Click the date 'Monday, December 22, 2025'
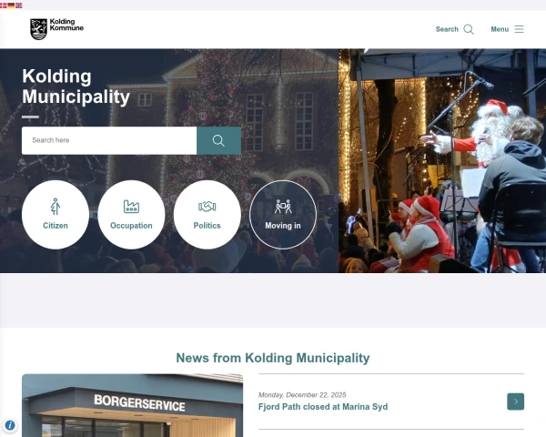The height and width of the screenshot is (437, 546). (x=302, y=395)
